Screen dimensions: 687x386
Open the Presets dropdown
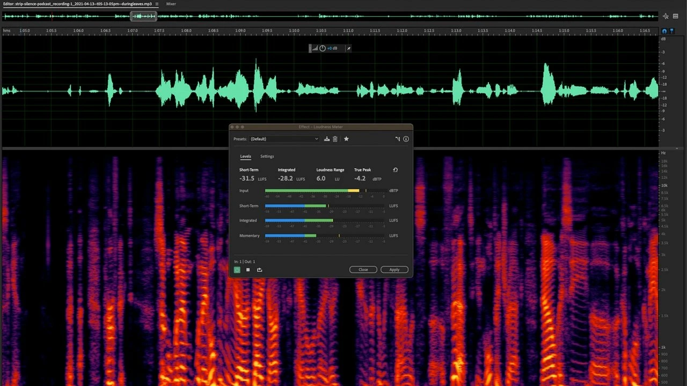tap(284, 139)
